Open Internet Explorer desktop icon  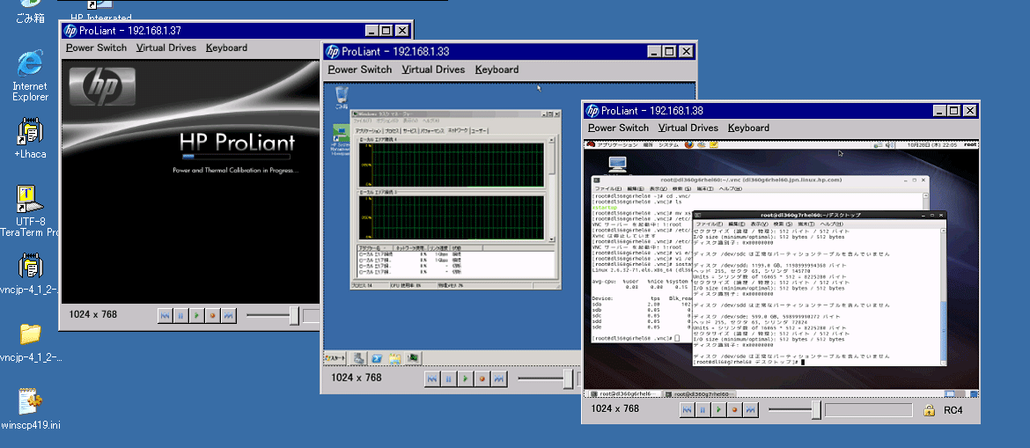tap(30, 77)
